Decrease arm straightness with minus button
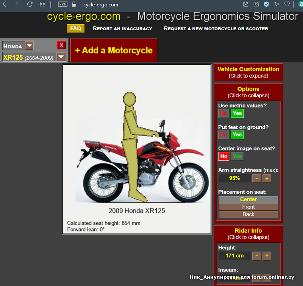The width and height of the screenshot is (303, 286). coord(257,178)
